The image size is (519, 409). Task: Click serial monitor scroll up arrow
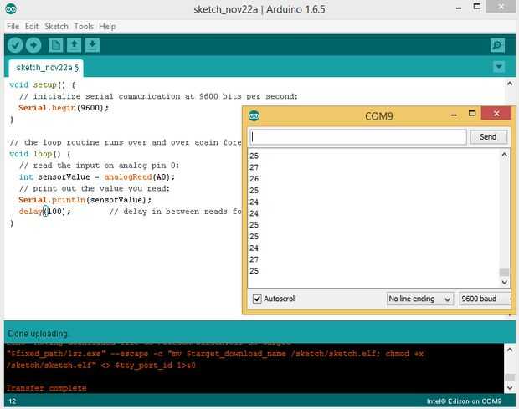[x=505, y=155]
